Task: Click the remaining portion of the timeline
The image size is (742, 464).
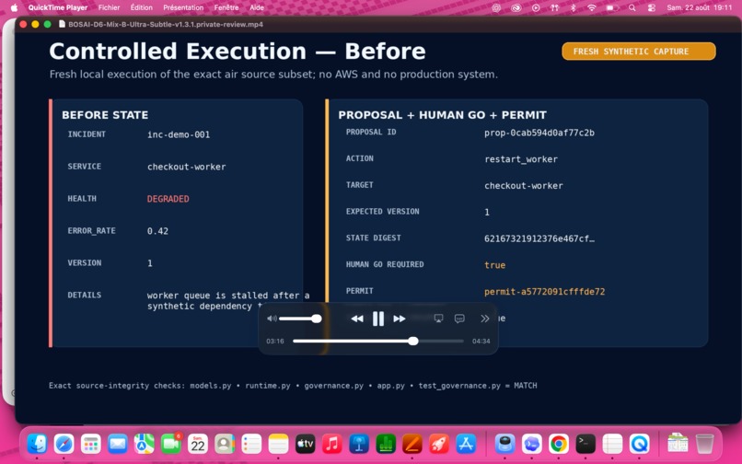Action: (441, 341)
